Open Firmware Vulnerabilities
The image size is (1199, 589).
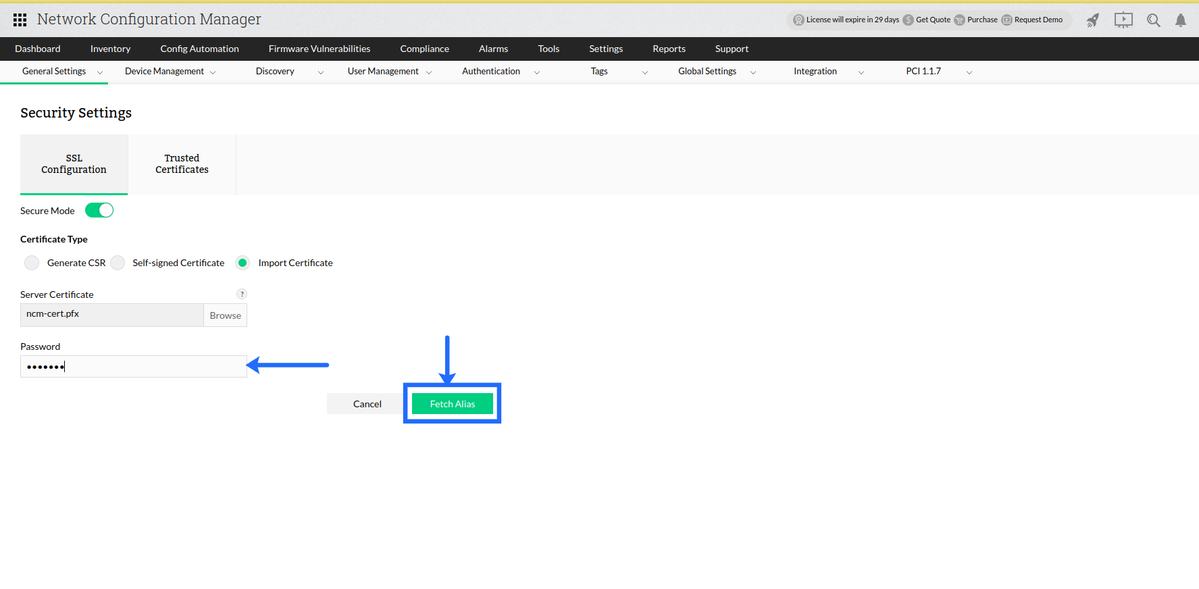coord(320,49)
